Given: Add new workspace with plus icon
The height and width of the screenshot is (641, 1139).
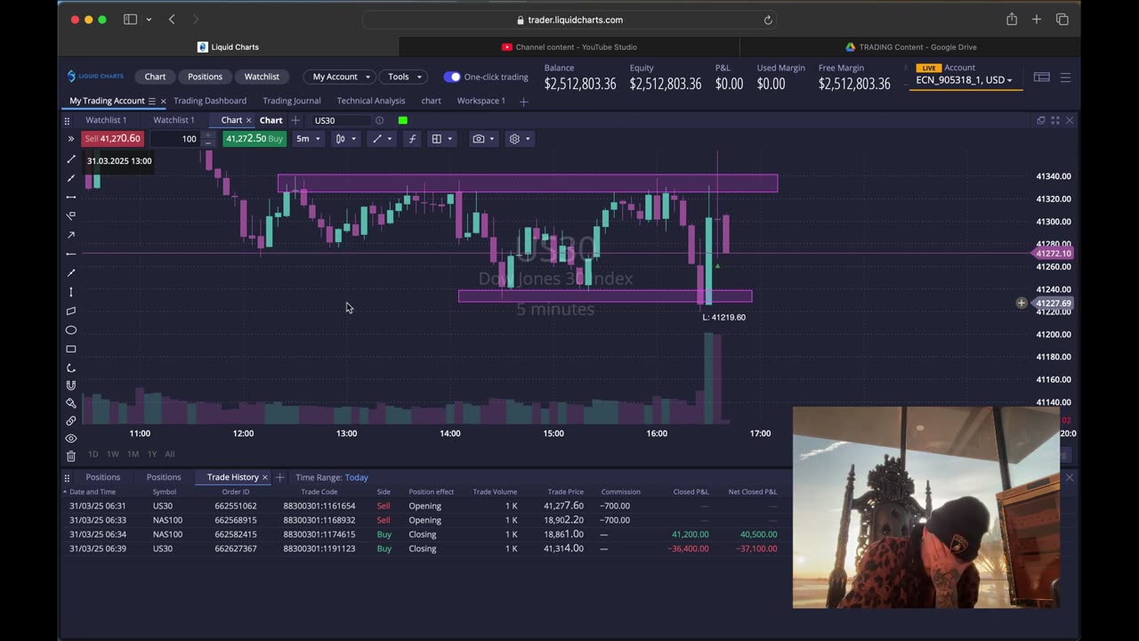Looking at the screenshot, I should click(x=523, y=101).
